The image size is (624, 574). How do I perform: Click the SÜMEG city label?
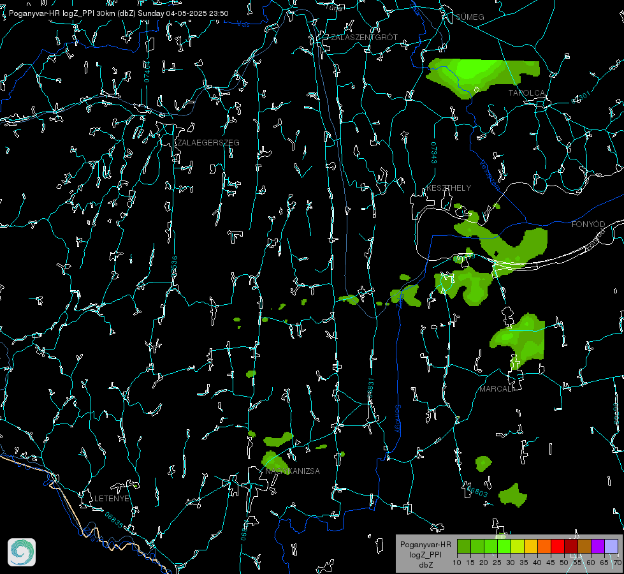click(x=470, y=17)
